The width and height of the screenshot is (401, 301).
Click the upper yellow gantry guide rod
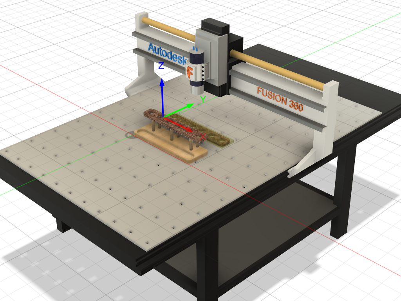tap(168, 29)
